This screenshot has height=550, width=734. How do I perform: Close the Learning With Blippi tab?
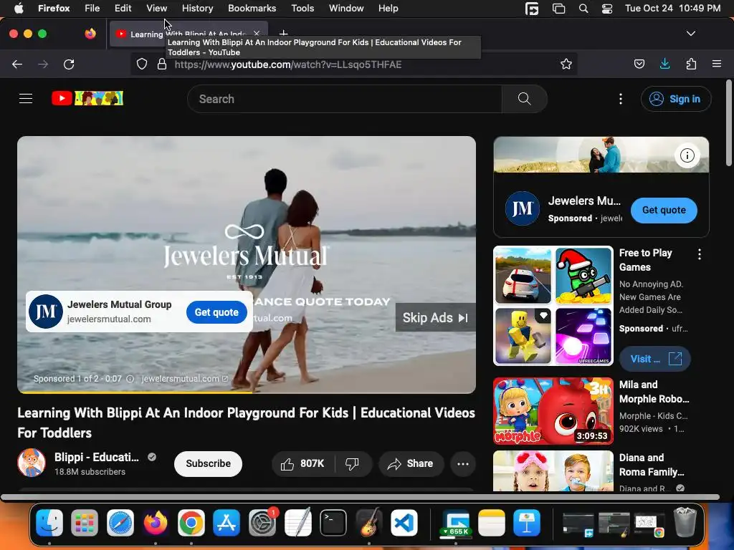[257, 33]
